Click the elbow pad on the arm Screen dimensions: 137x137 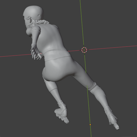[36, 29]
